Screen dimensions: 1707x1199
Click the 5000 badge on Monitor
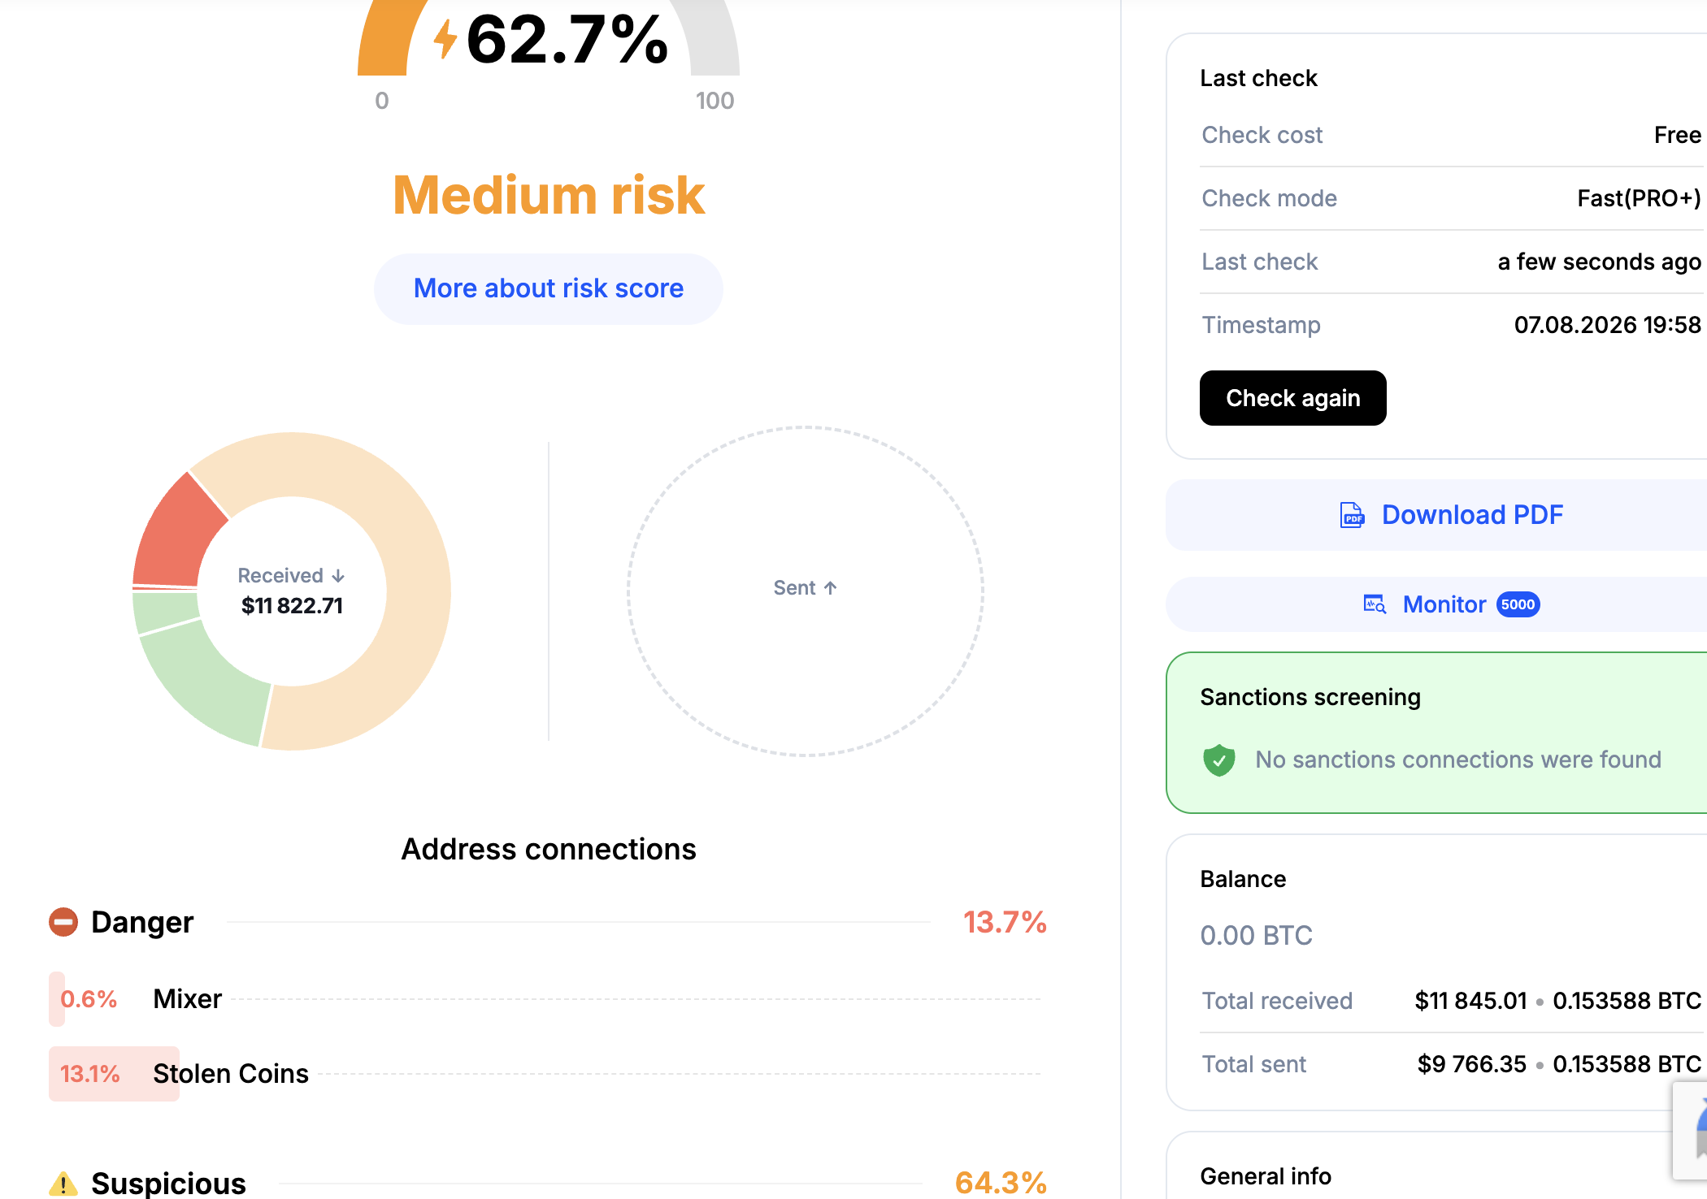[1518, 604]
